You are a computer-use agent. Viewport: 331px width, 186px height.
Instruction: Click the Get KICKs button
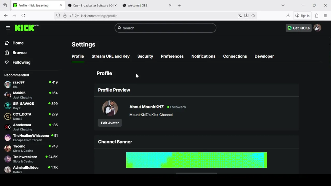point(298,28)
